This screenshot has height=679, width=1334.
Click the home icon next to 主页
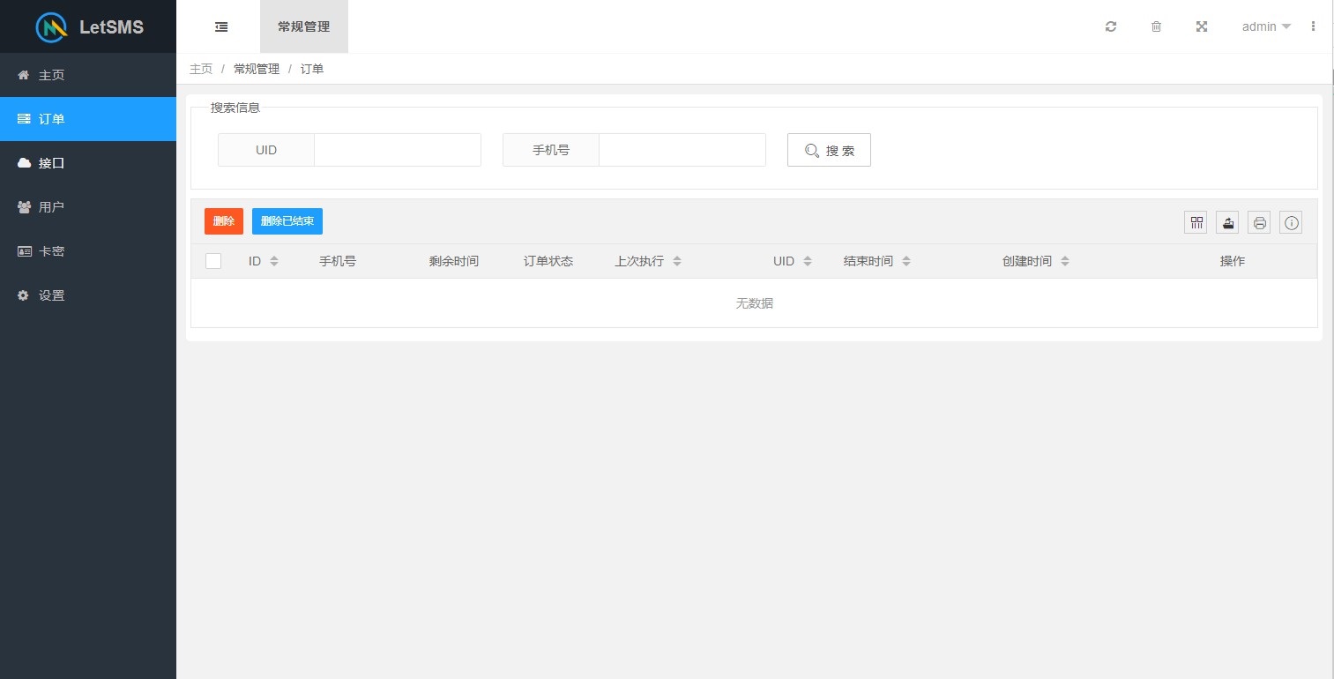click(23, 75)
